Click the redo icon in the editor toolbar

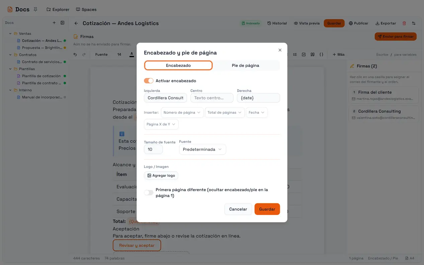[x=84, y=55]
